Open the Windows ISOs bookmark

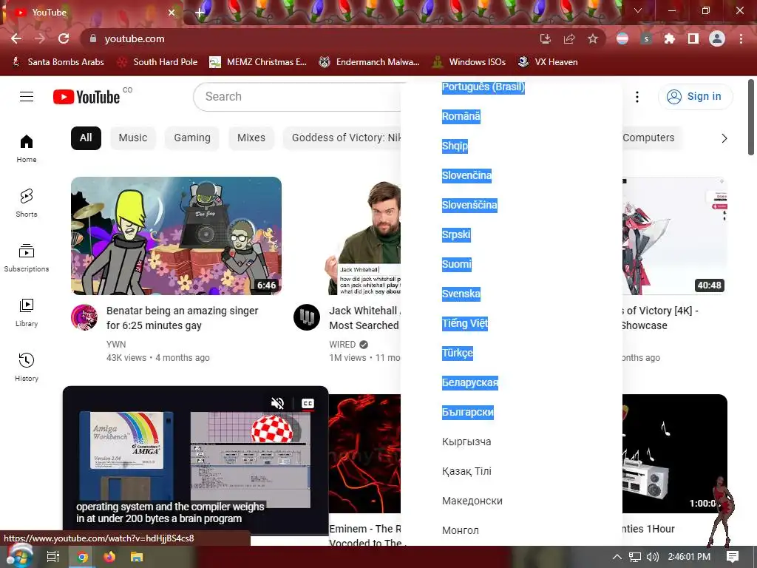click(469, 62)
